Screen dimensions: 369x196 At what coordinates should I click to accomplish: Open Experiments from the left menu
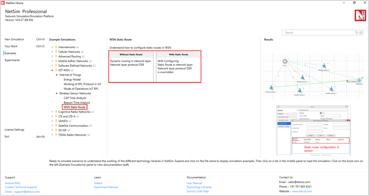pos(12,60)
